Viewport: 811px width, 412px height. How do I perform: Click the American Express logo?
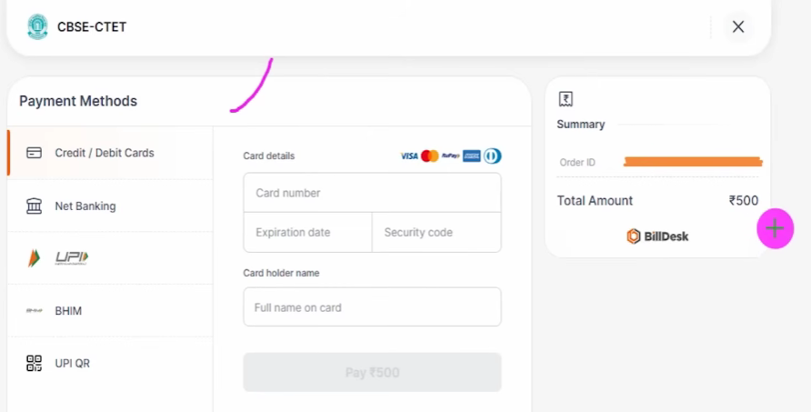point(471,156)
